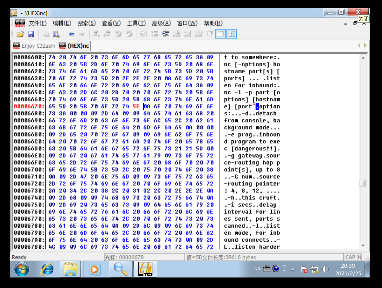Image resolution: width=382 pixels, height=288 pixels.
Task: Toggle the highlighted split grid view button
Action: (x=231, y=34)
